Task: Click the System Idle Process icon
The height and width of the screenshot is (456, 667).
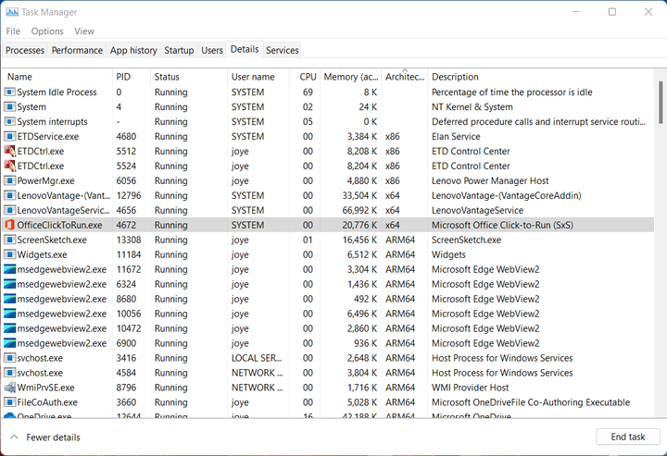Action: [9, 92]
